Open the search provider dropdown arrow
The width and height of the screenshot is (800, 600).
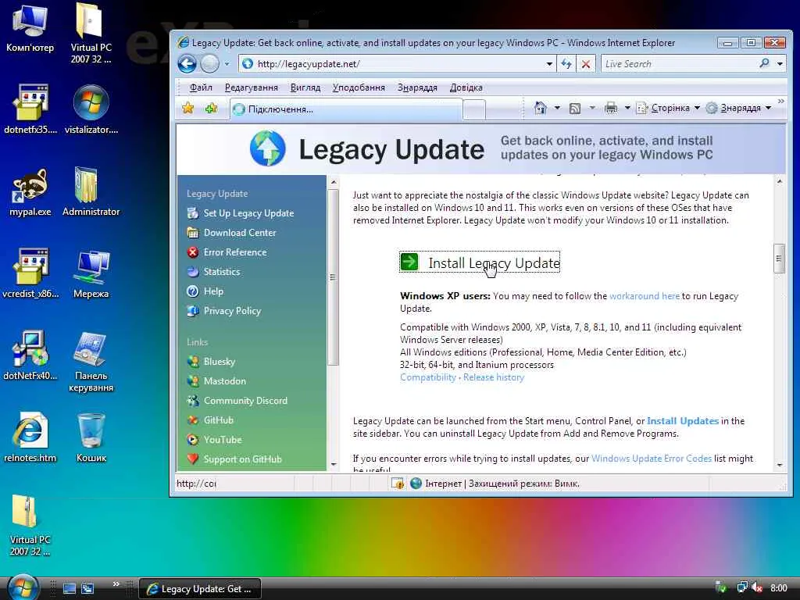click(x=780, y=64)
